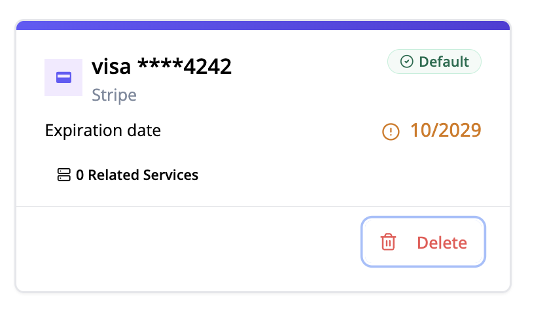Click the purple credit card icon
547x318 pixels.
(x=63, y=78)
